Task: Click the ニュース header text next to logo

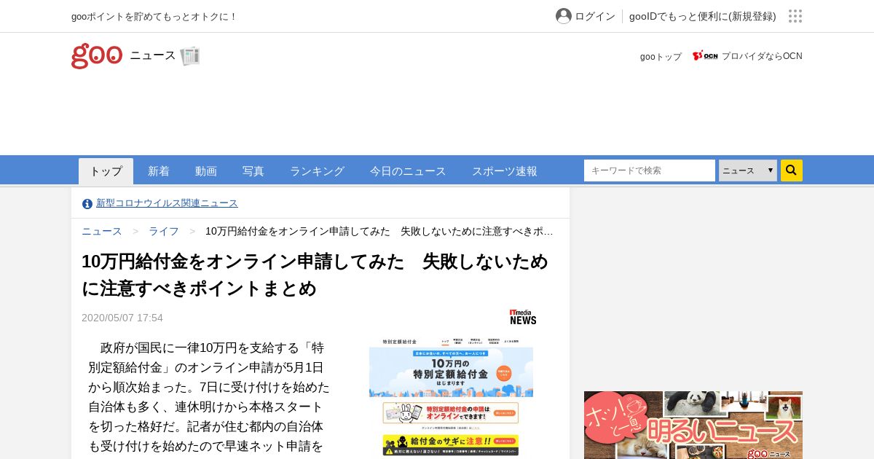Action: pyautogui.click(x=153, y=55)
